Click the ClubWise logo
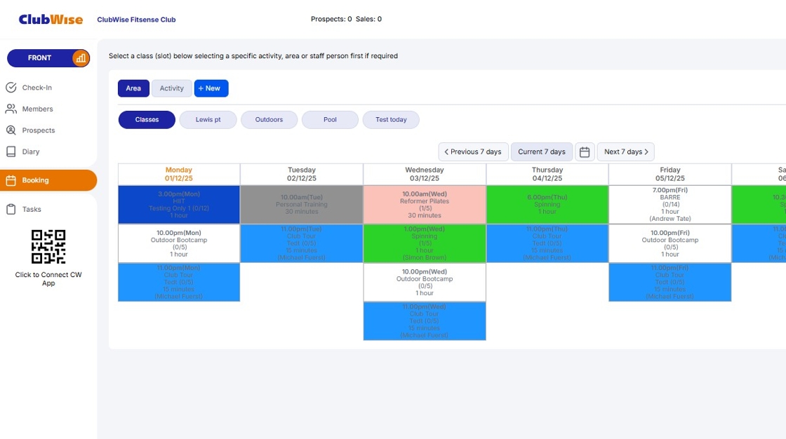This screenshot has height=439, width=786. coord(51,20)
